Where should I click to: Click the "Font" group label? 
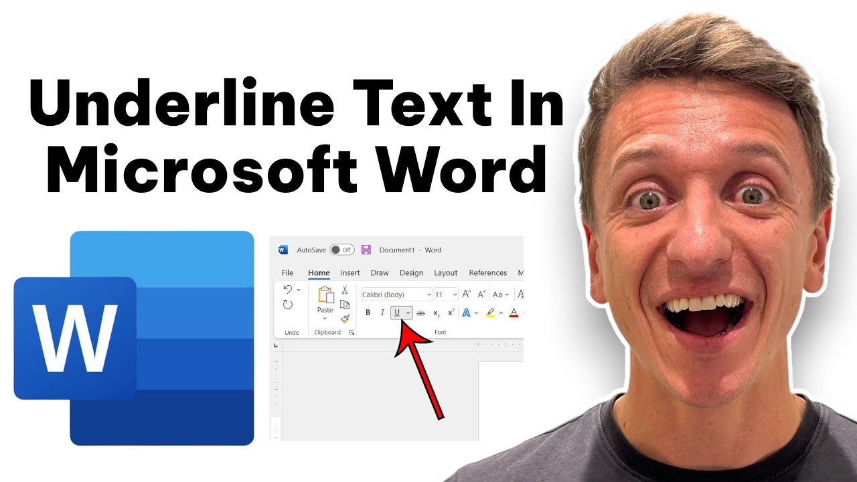(440, 332)
